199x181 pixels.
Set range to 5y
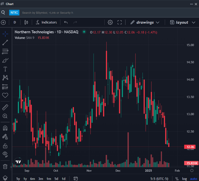(18, 179)
